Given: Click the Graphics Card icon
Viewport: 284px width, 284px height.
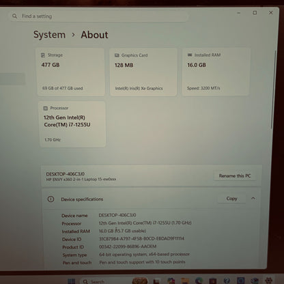Looking at the screenshot, I should pyautogui.click(x=117, y=55).
